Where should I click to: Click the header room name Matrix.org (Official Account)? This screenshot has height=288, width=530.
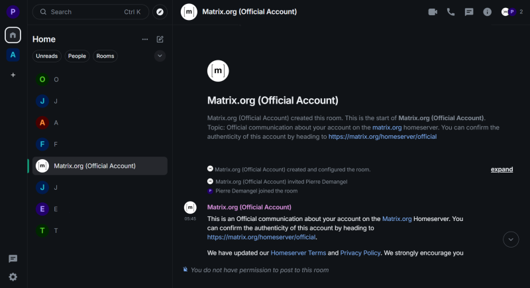(250, 12)
